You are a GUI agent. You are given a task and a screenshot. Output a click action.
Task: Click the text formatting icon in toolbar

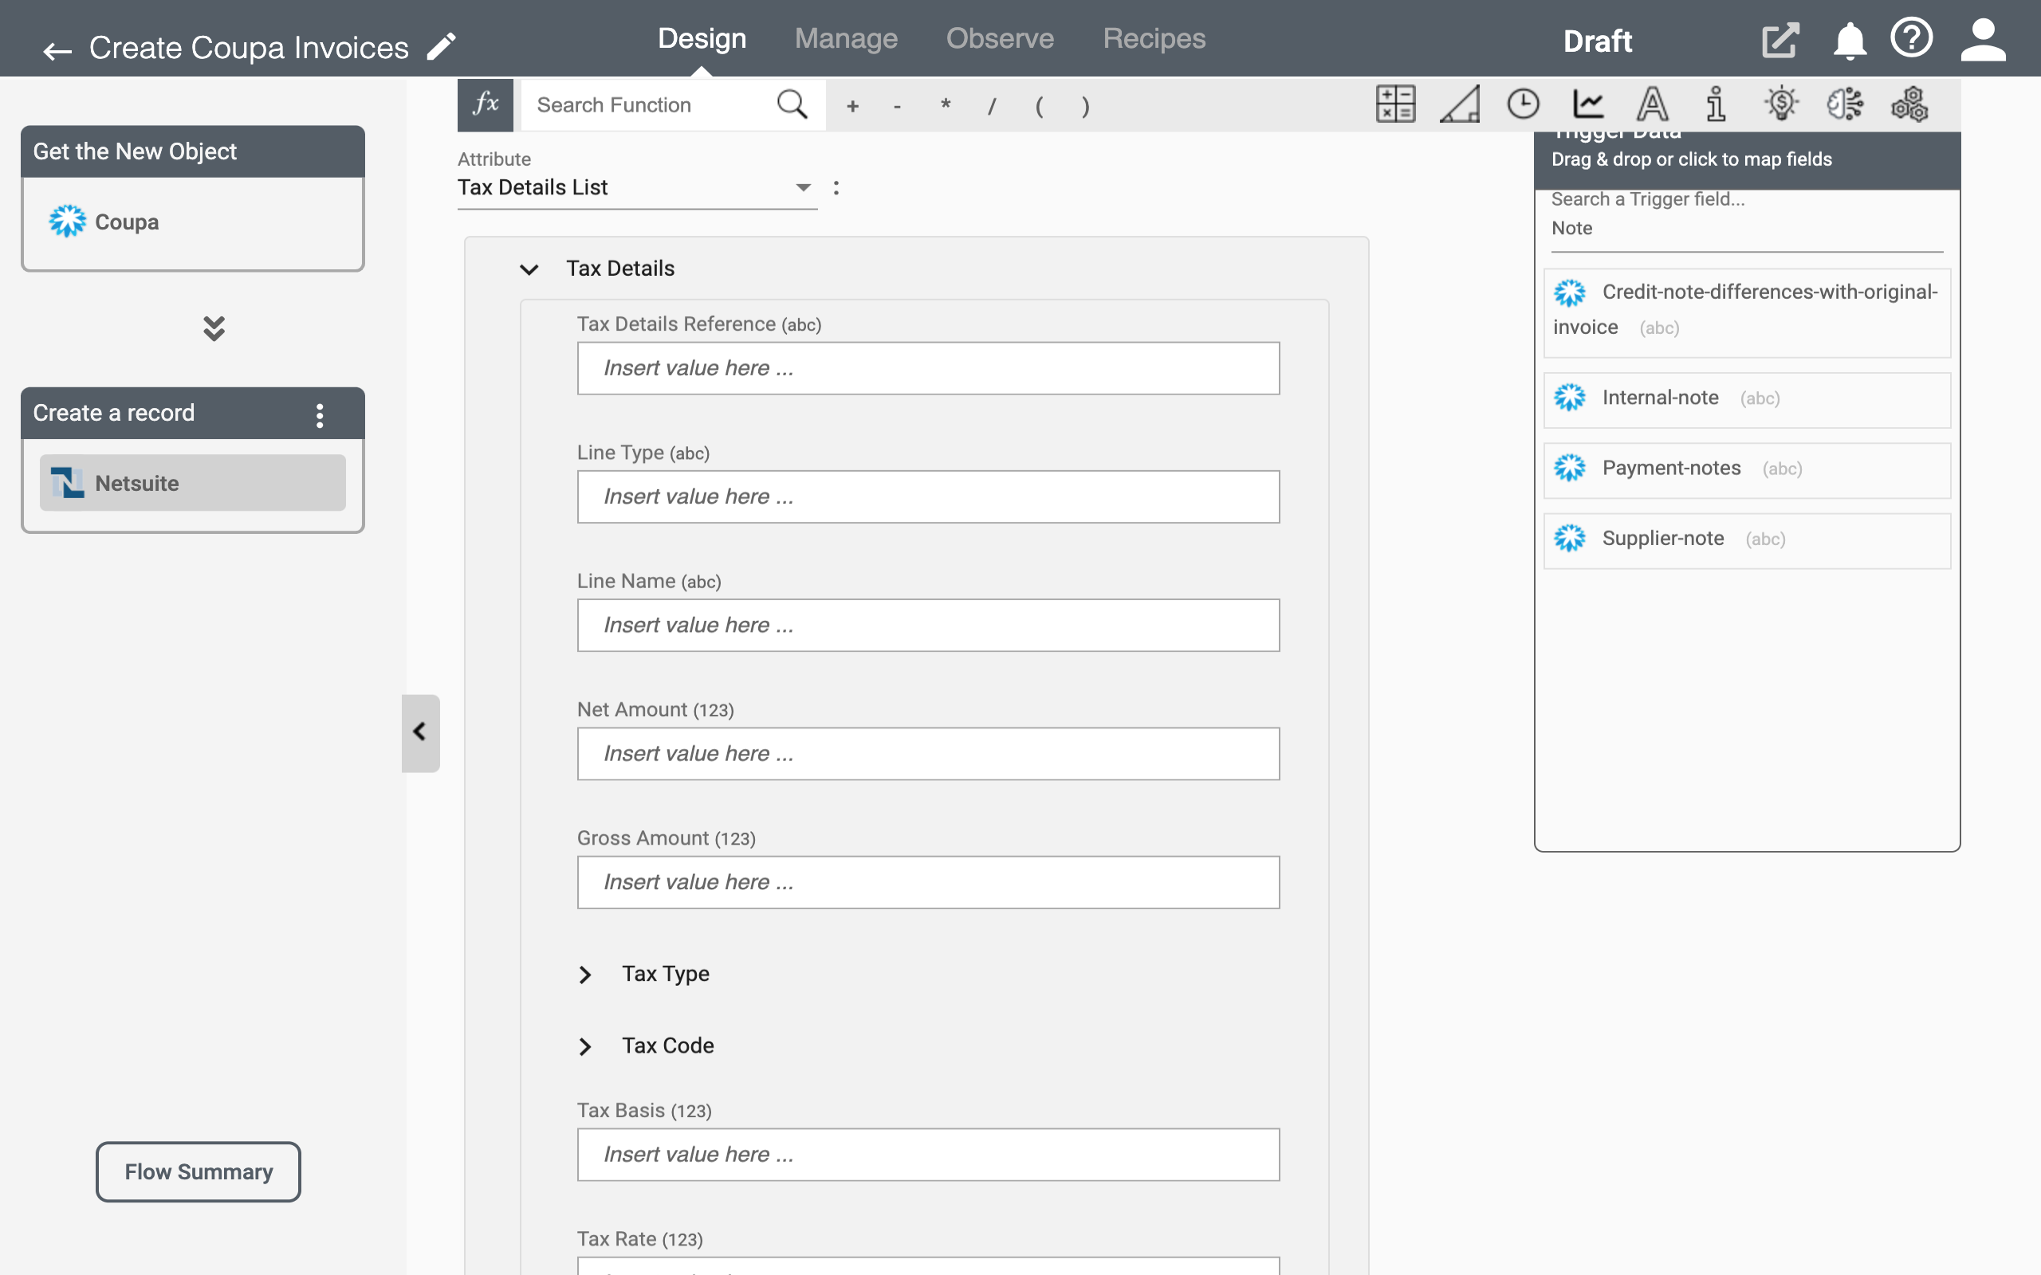[x=1652, y=104]
